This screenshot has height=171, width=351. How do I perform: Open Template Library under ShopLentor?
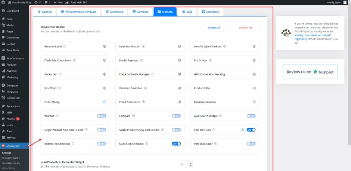tap(11, 163)
